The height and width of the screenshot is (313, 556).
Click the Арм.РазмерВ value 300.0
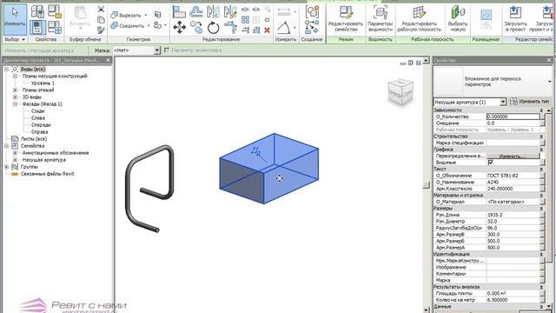click(x=513, y=235)
